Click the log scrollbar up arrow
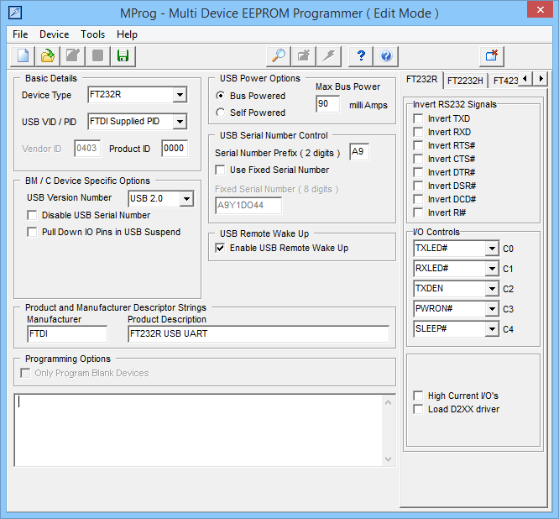 [x=389, y=402]
